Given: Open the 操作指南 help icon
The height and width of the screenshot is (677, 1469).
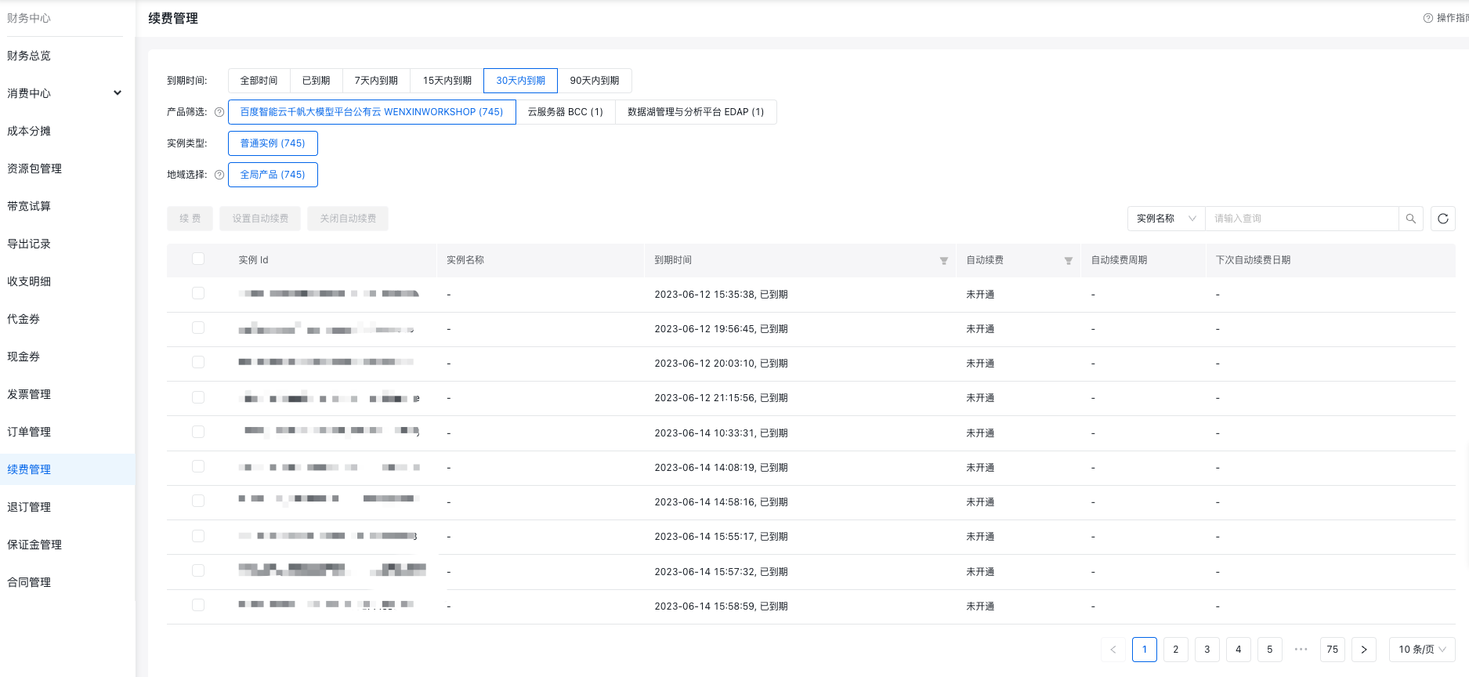Looking at the screenshot, I should [x=1428, y=18].
